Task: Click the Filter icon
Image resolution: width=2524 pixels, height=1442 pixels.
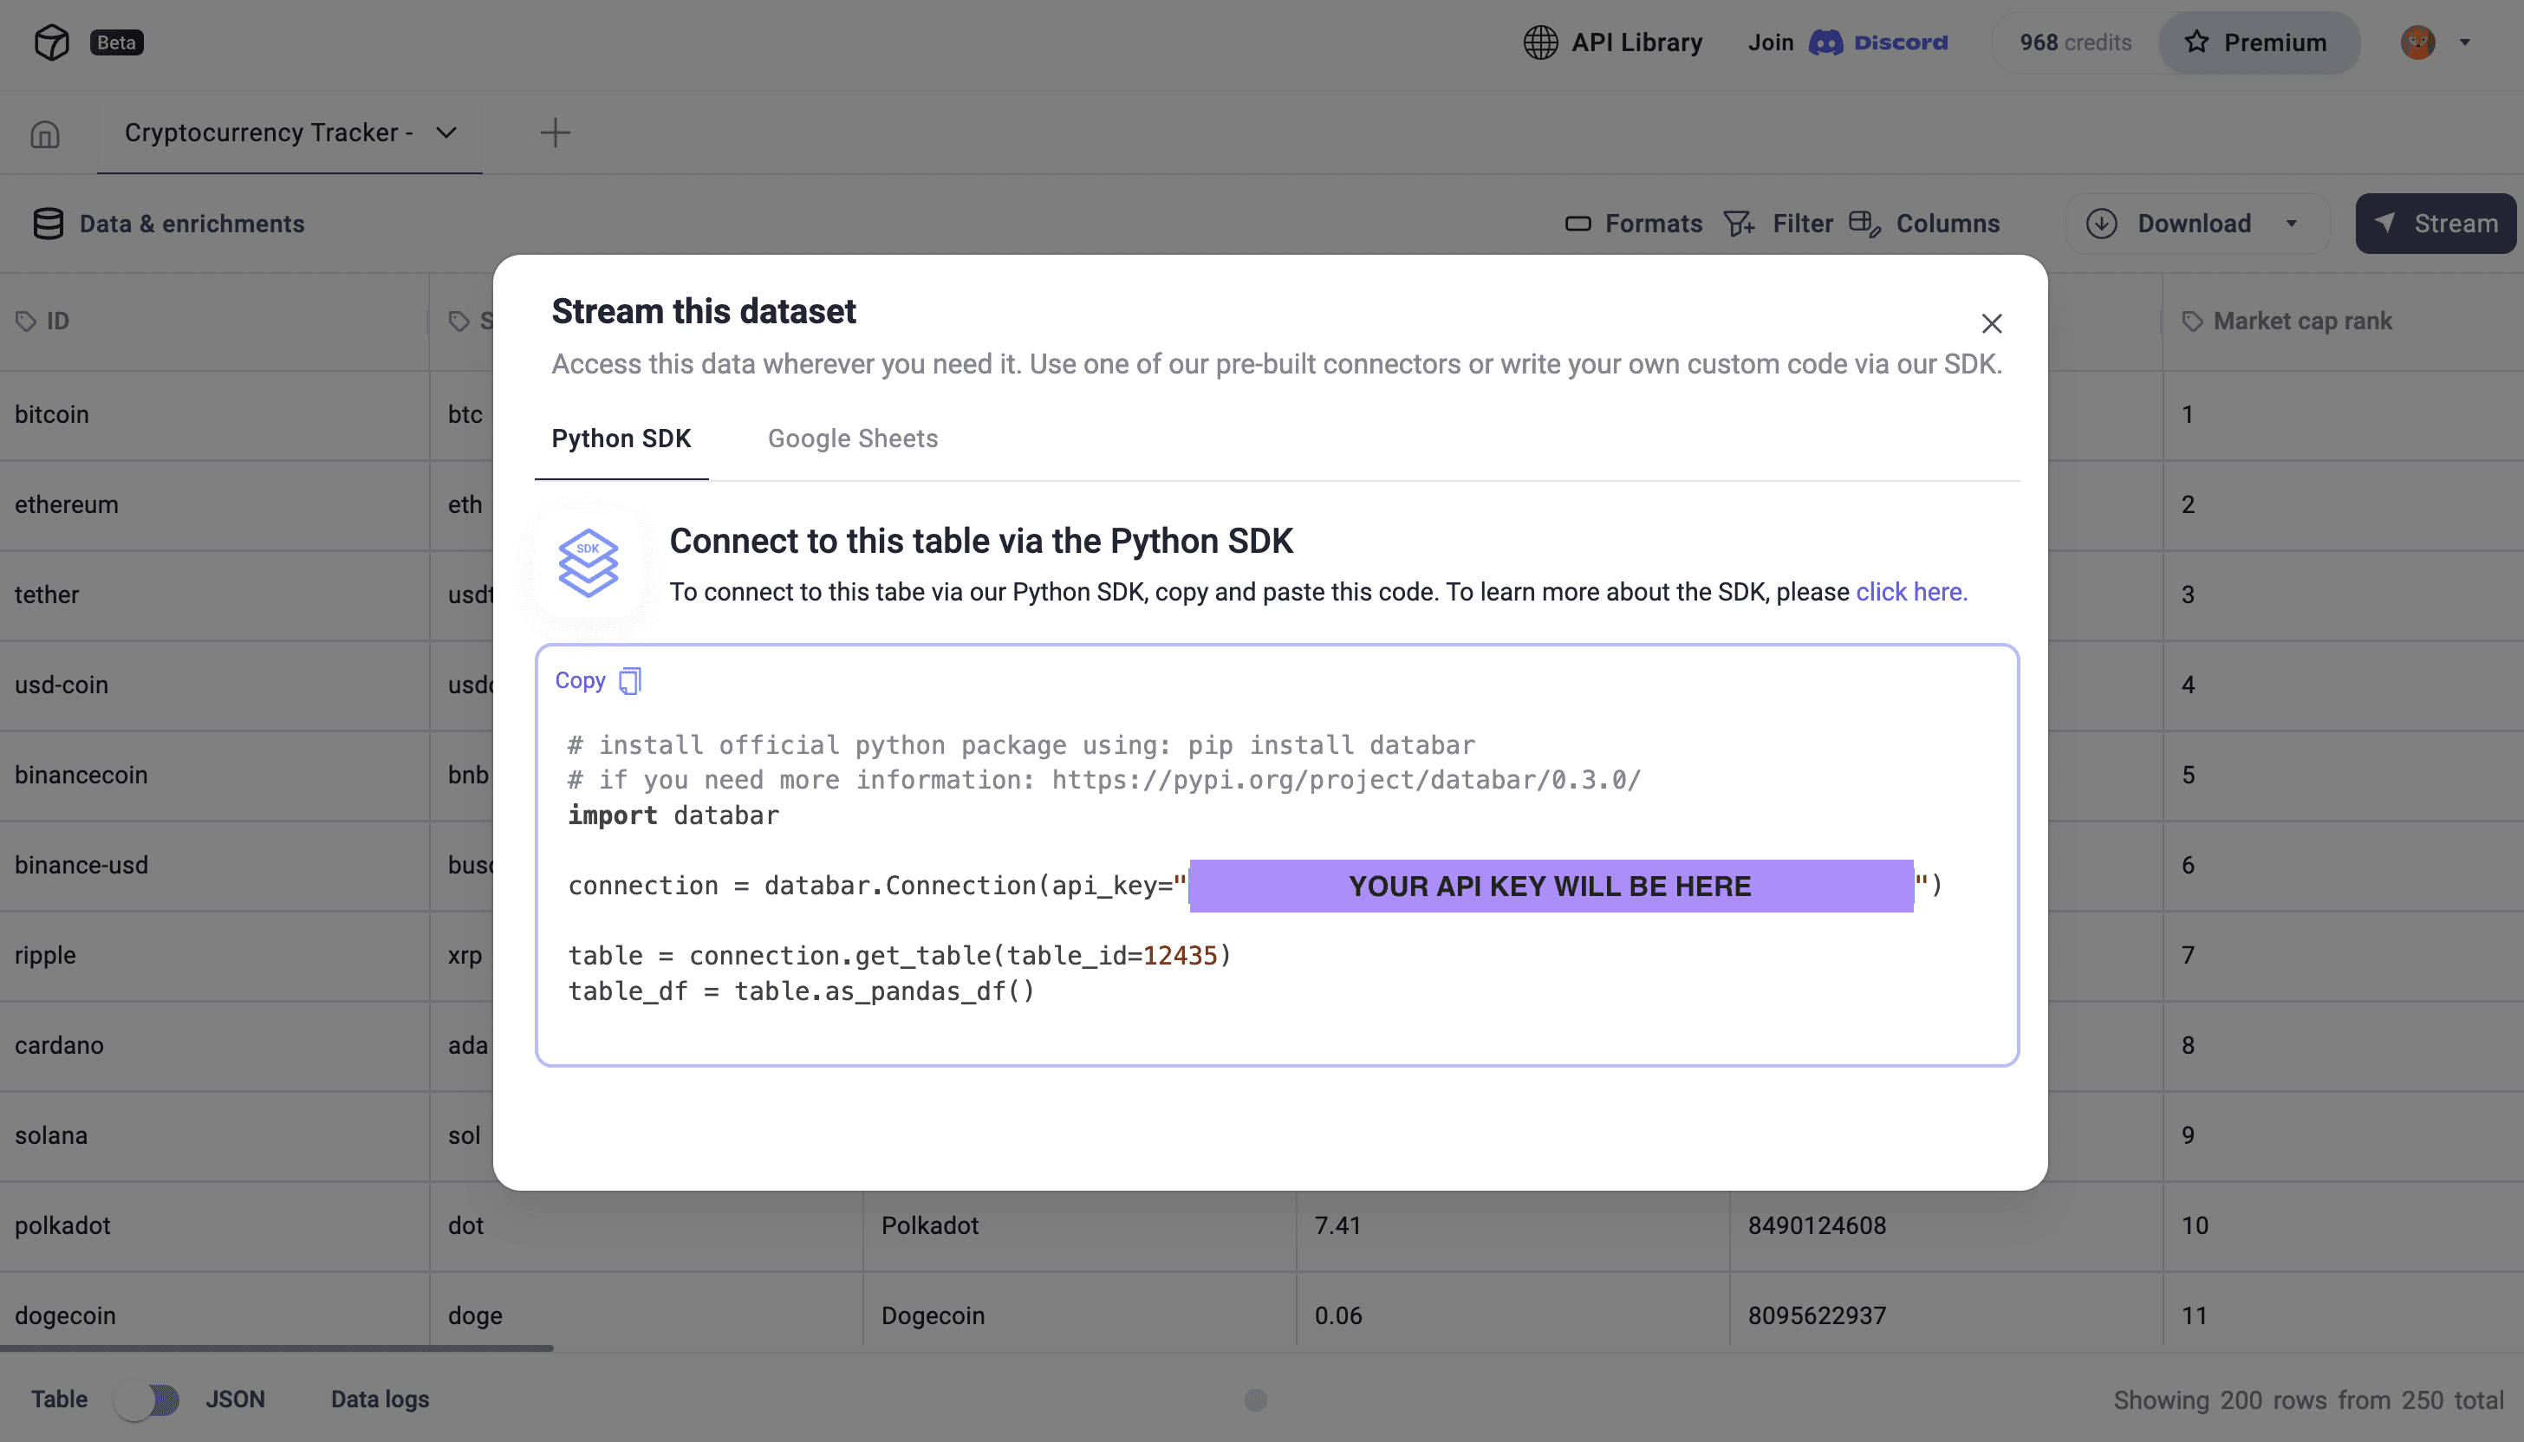Action: pyautogui.click(x=1739, y=223)
